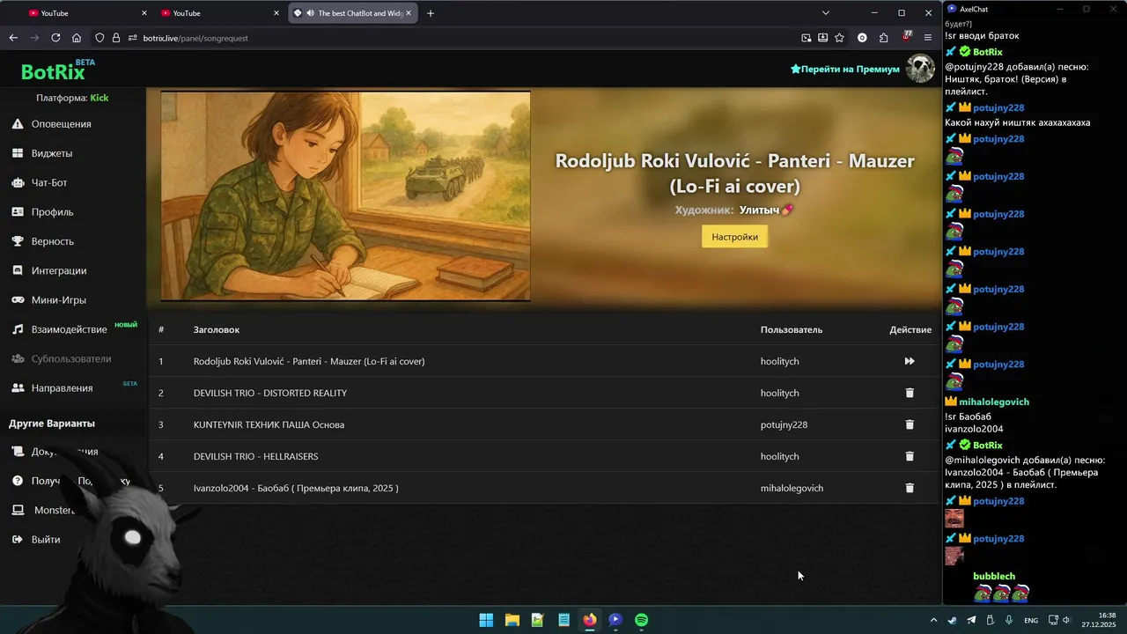Click the Firefox taskbar icon
The width and height of the screenshot is (1127, 634).
tap(589, 620)
